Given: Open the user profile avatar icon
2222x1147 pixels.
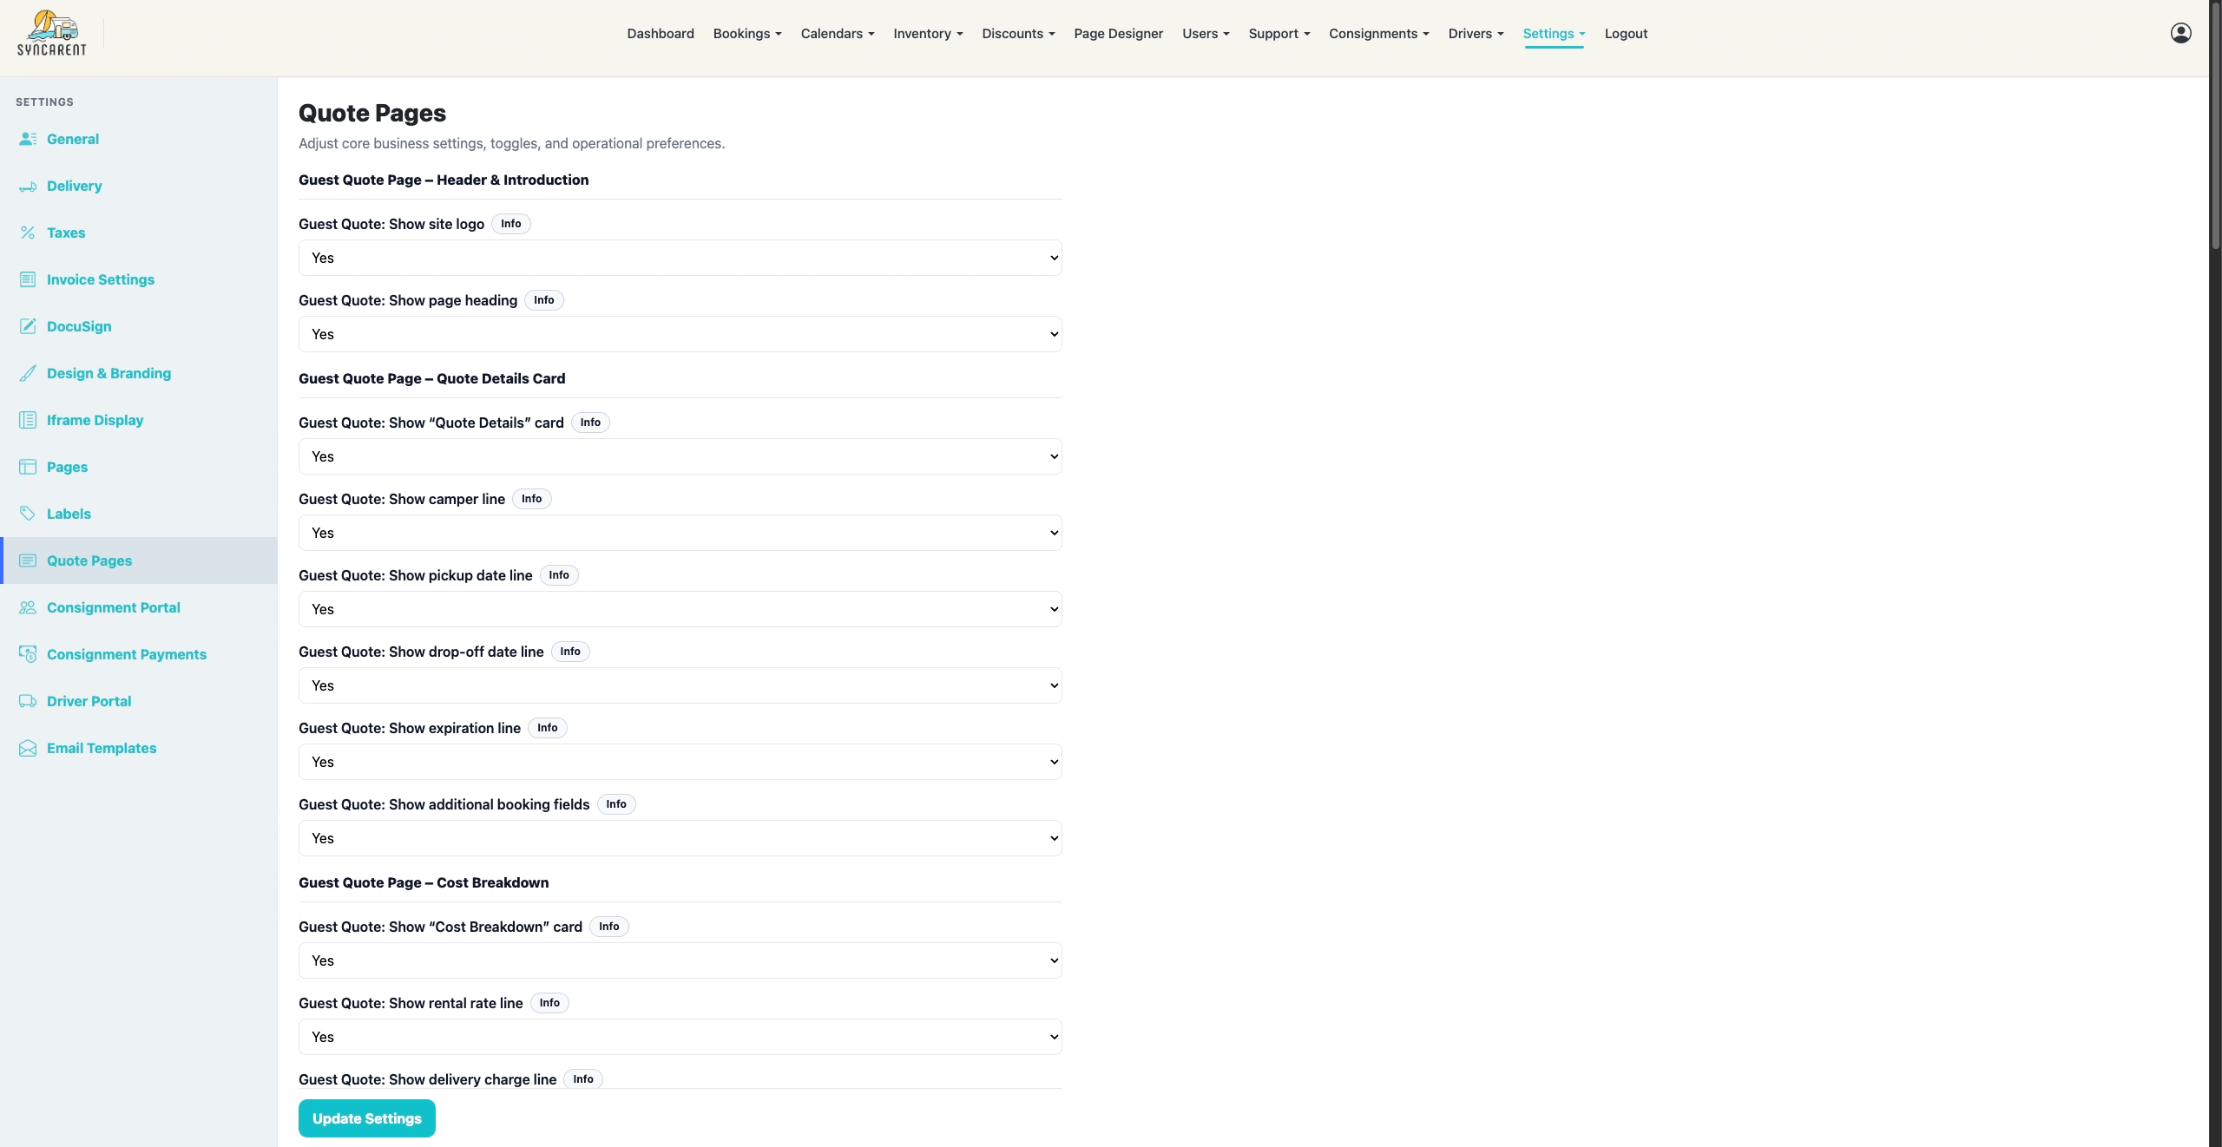Looking at the screenshot, I should pyautogui.click(x=2180, y=33).
